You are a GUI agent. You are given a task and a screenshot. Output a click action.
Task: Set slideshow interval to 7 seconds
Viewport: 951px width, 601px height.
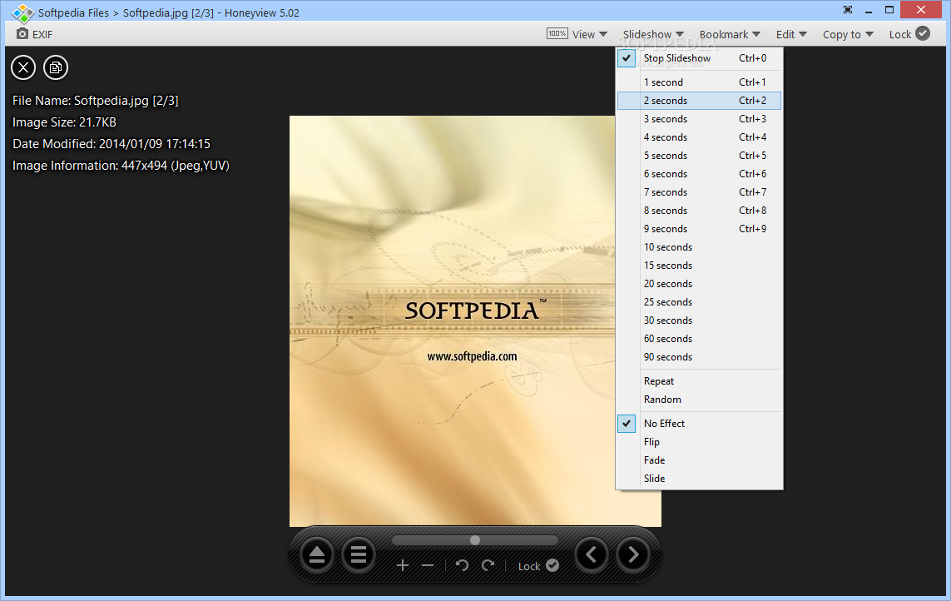[699, 191]
